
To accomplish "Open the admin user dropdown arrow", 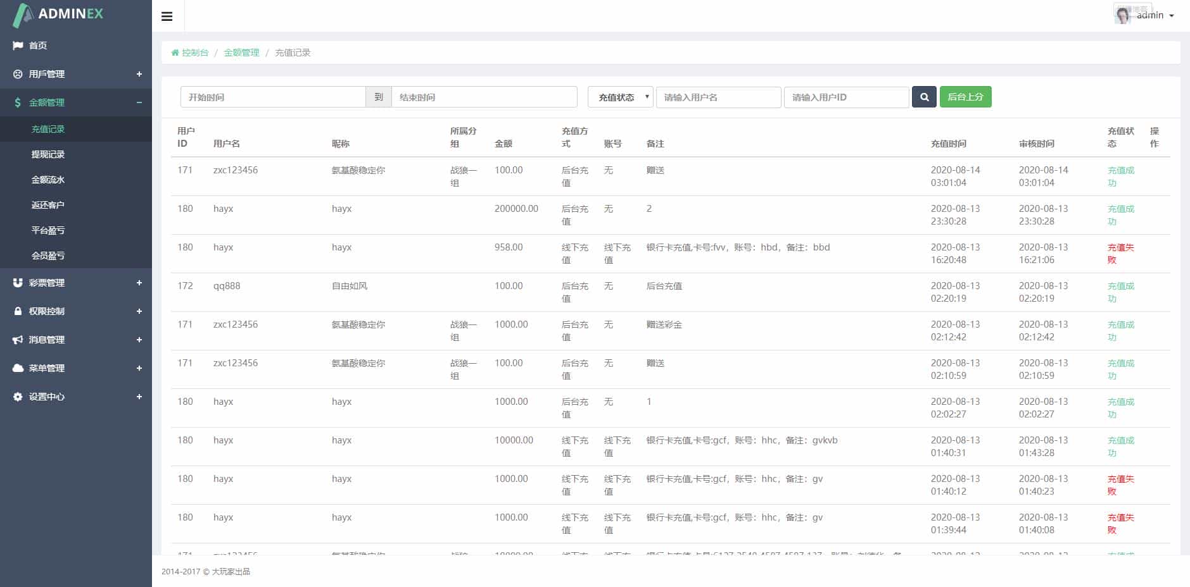I will coord(1172,16).
